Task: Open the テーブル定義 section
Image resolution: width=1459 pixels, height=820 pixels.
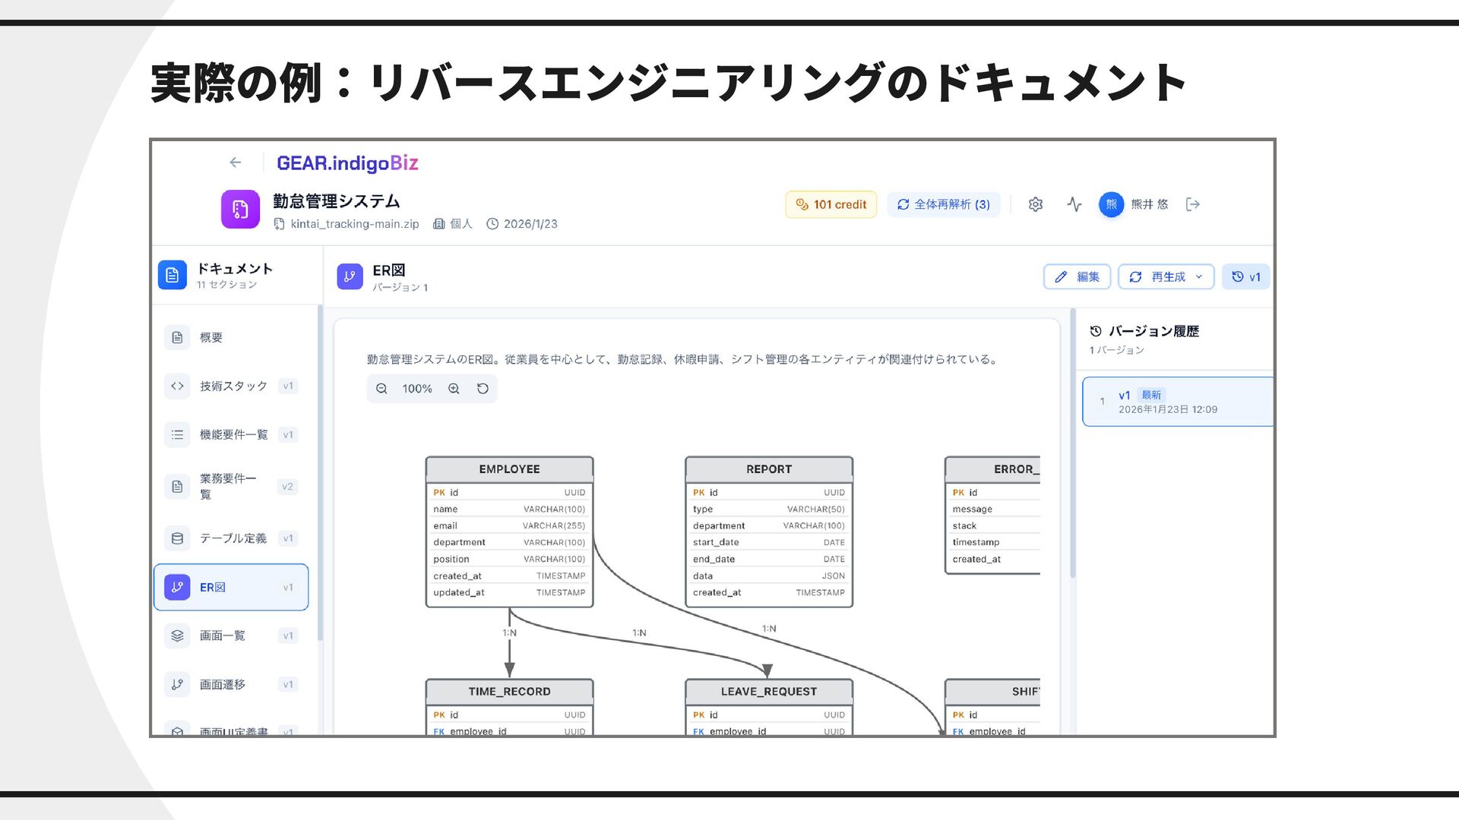Action: coord(233,538)
